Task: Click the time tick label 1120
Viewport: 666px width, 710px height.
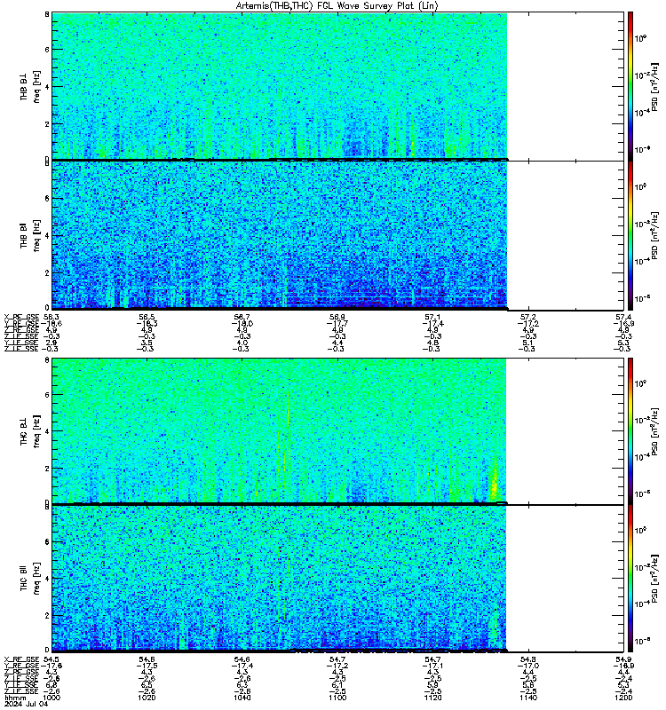Action: pyautogui.click(x=432, y=698)
